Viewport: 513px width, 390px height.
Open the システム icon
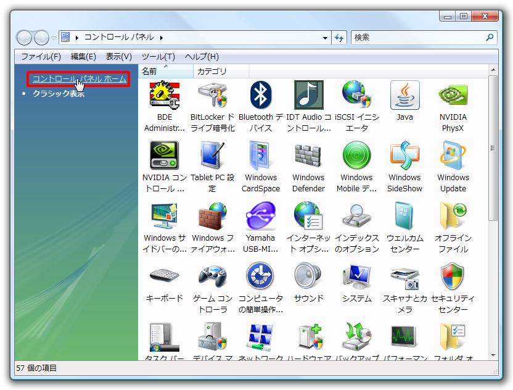pyautogui.click(x=356, y=277)
